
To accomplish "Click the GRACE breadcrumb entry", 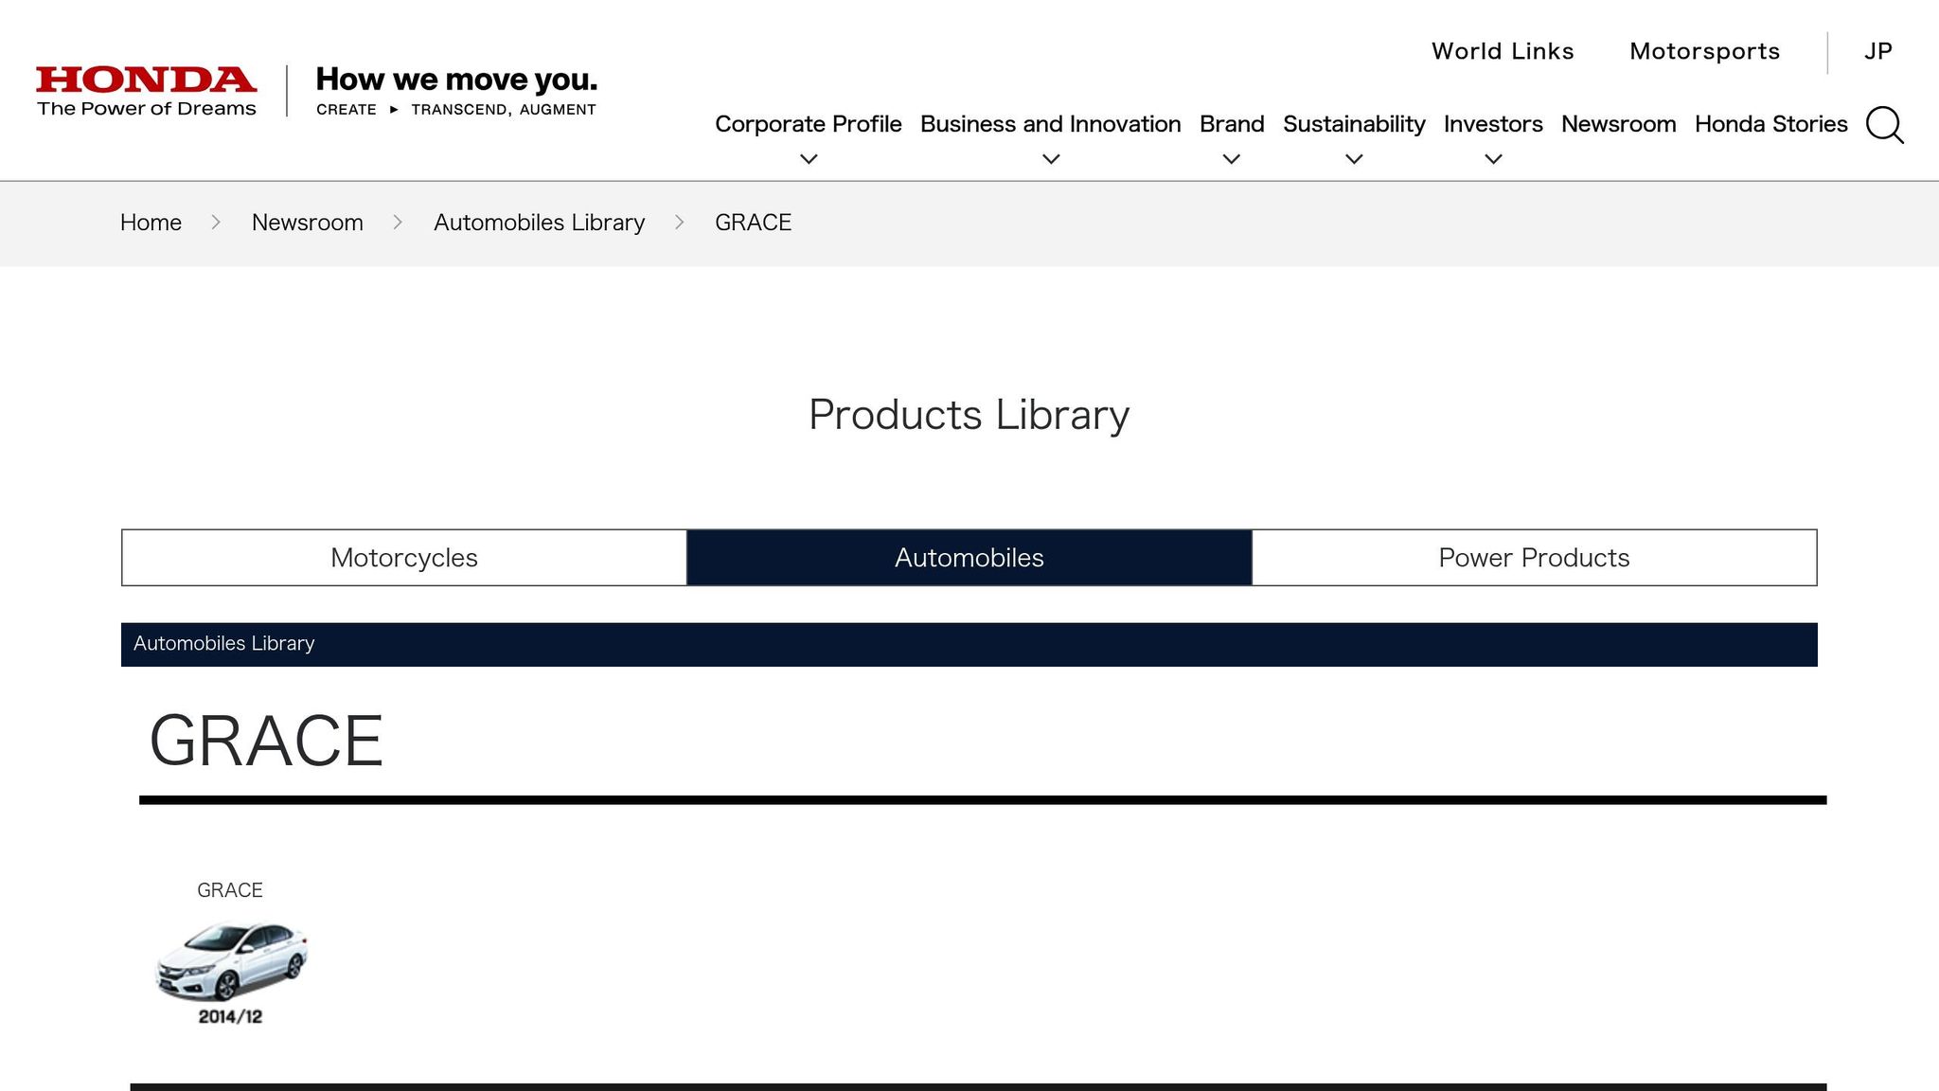I will 753,223.
